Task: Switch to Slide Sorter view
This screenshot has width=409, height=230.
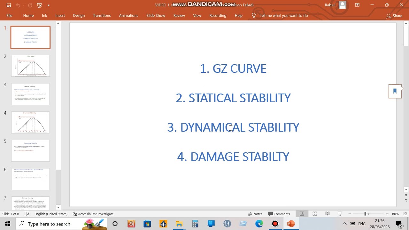Action: (315, 214)
